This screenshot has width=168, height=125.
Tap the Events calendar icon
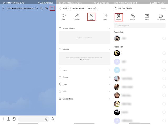pos(60,77)
